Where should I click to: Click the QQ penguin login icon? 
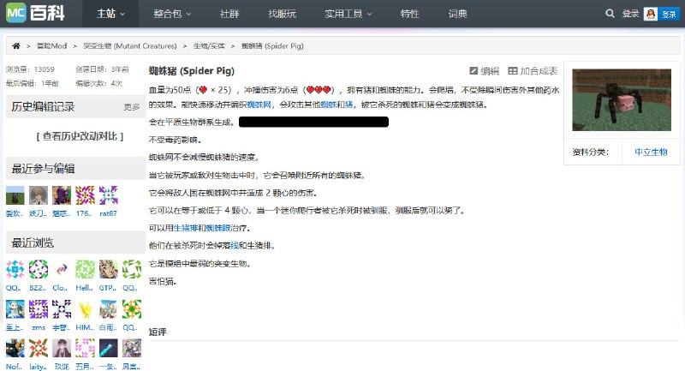(x=651, y=14)
